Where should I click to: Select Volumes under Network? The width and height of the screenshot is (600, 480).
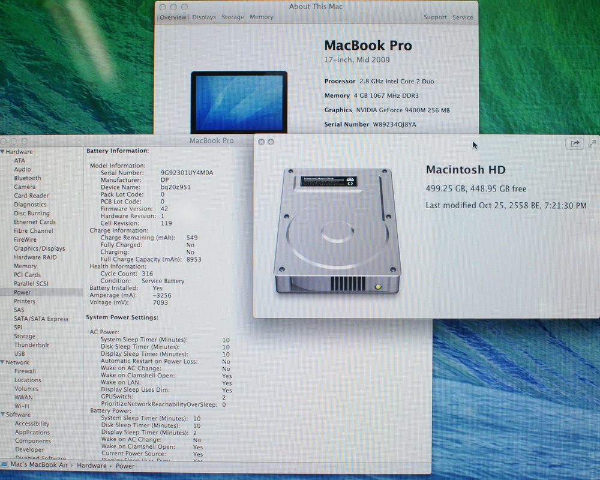tap(26, 389)
